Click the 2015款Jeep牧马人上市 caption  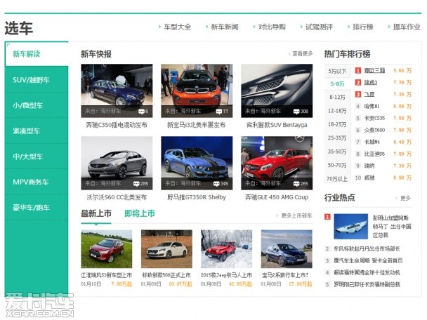tap(226, 275)
